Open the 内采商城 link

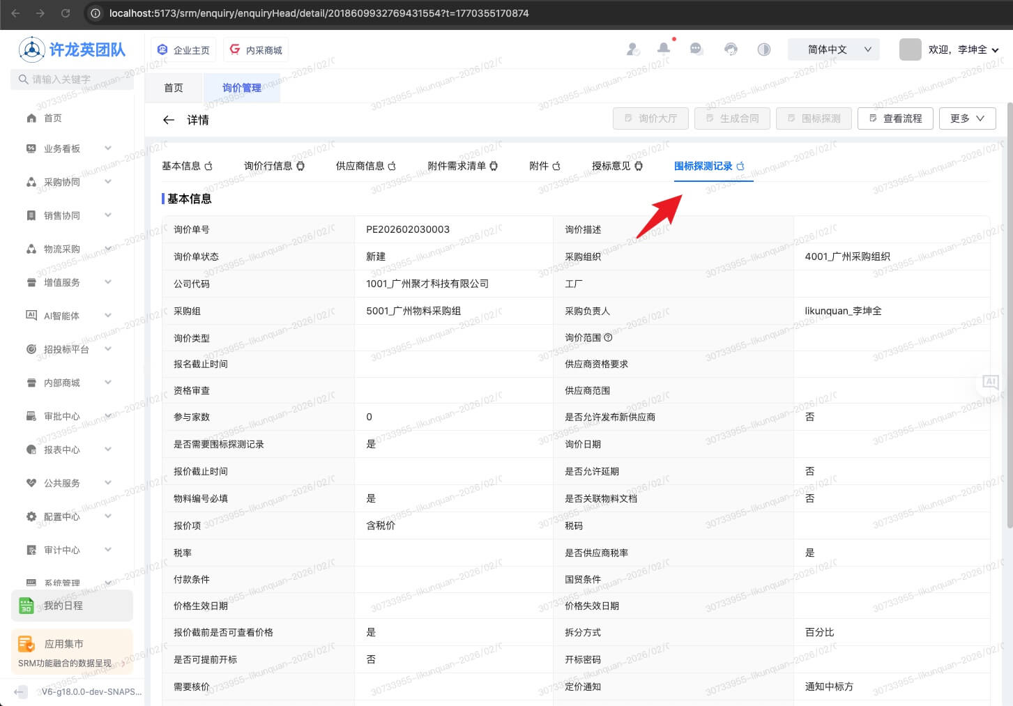[256, 50]
